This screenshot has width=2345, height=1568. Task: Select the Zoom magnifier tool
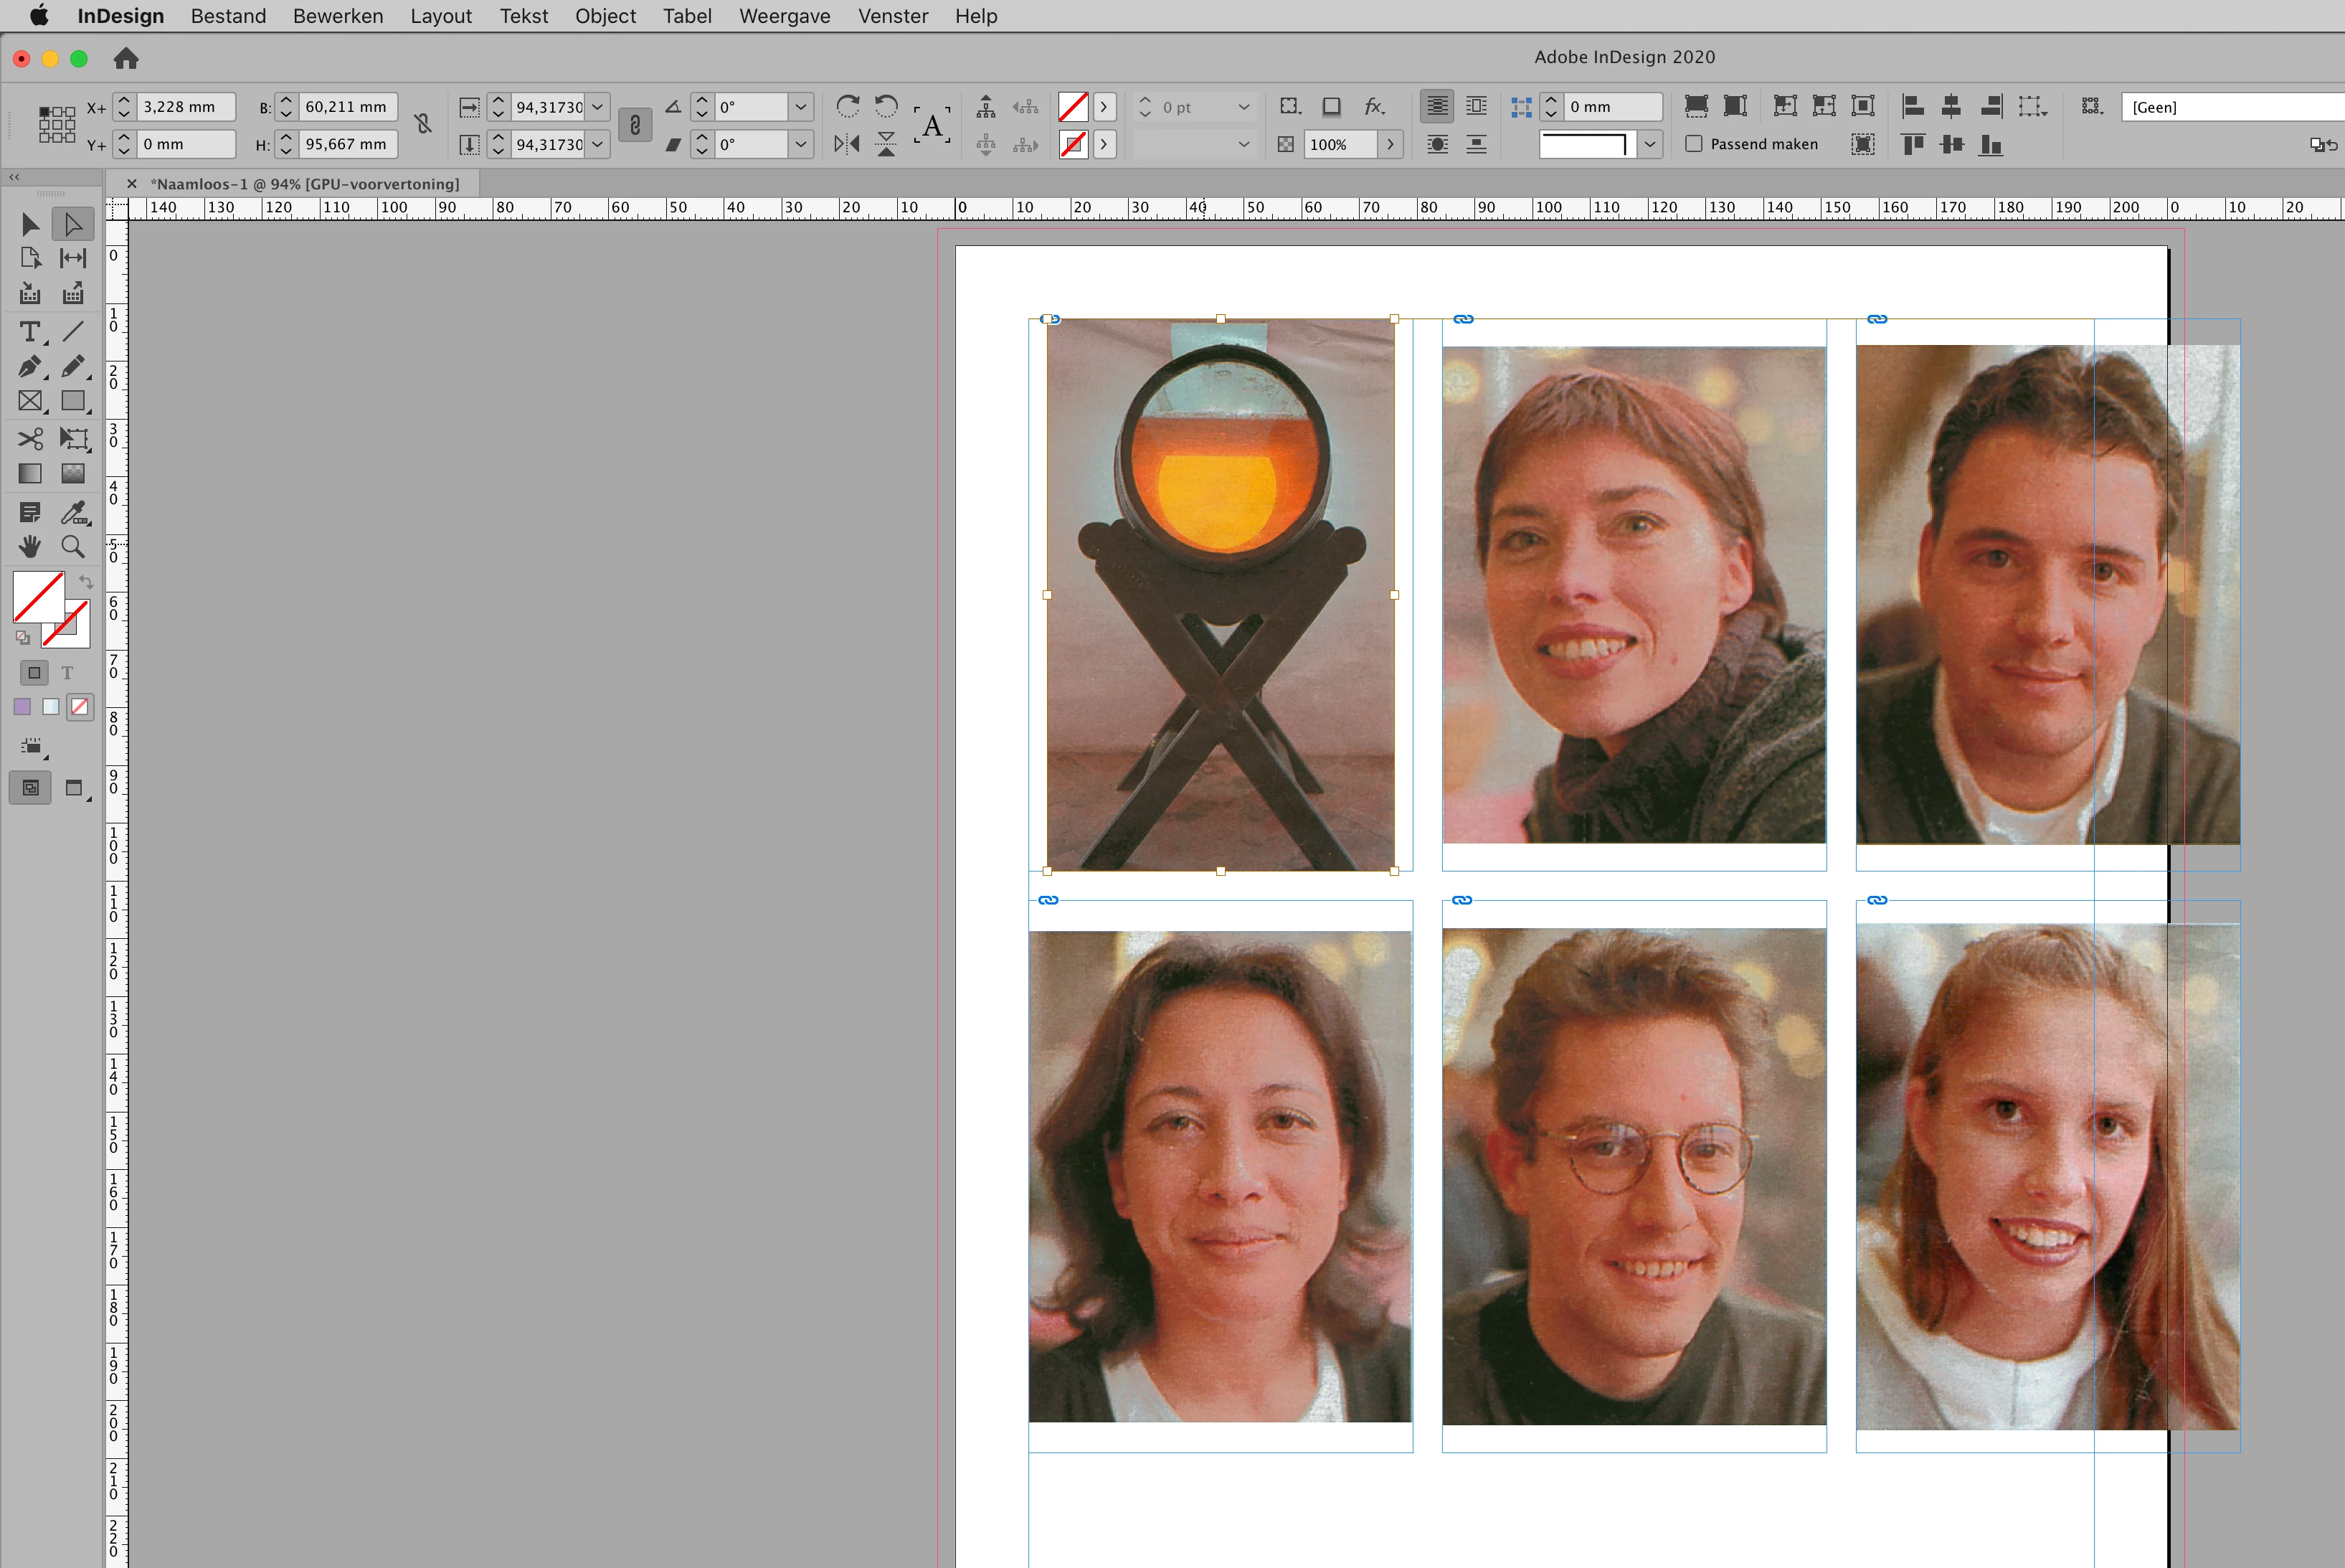point(73,546)
